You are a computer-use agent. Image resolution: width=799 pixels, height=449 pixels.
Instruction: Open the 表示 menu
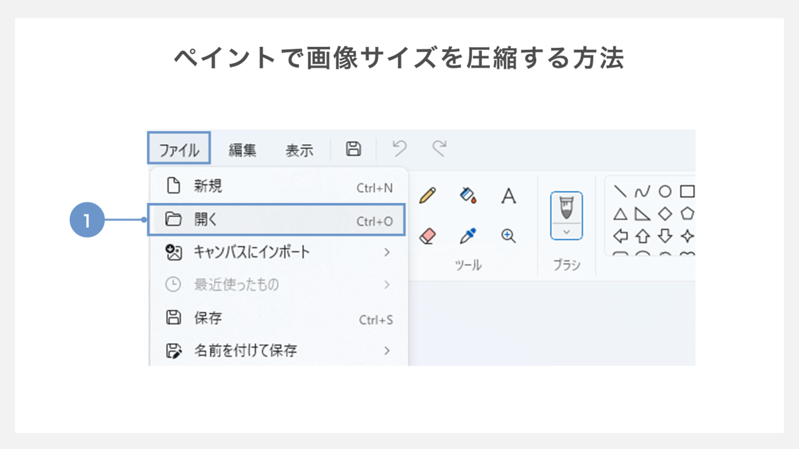[x=300, y=150]
